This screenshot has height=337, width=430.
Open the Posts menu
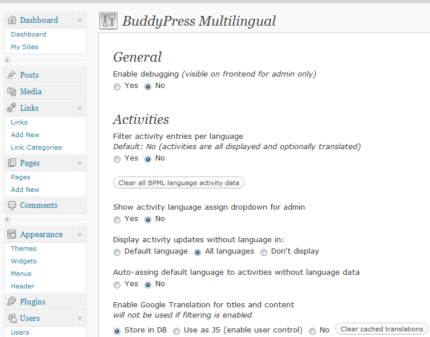pos(29,75)
